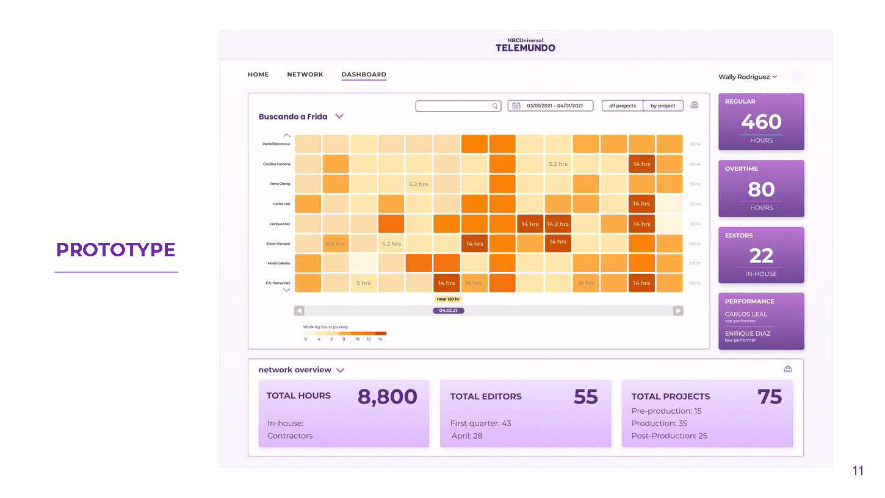The height and width of the screenshot is (498, 885).
Task: Click the Overtime 80 hours card
Action: click(761, 189)
